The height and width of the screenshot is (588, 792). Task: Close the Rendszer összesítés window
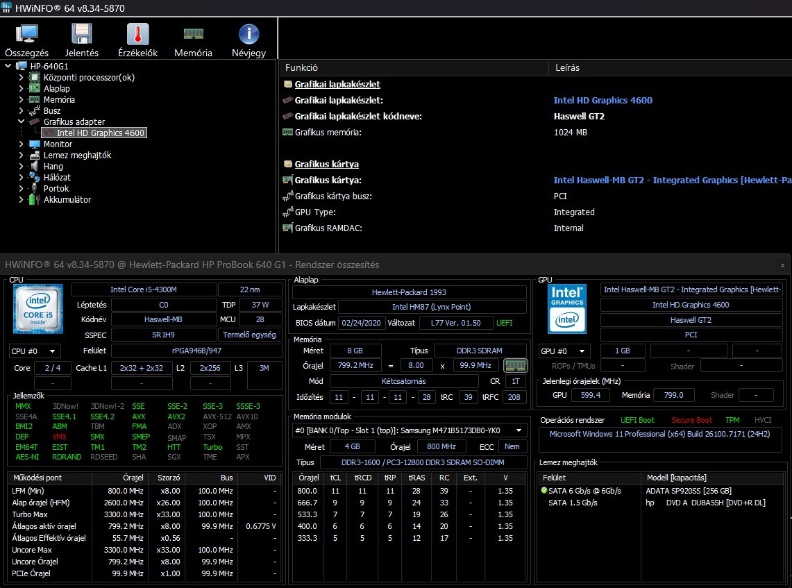tap(782, 265)
